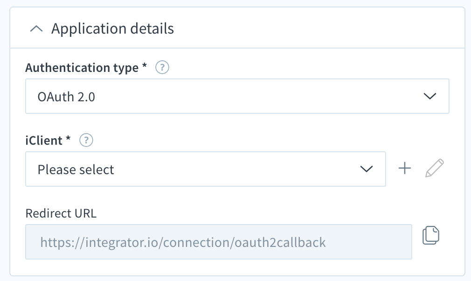Collapse the Application details section chevron
The image size is (471, 281).
(36, 29)
